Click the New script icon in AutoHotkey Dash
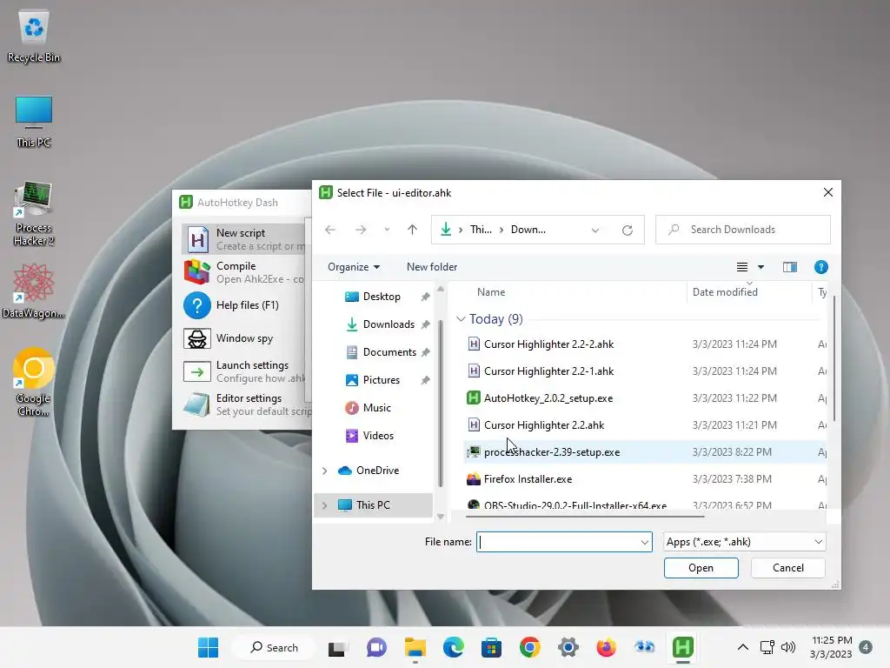 click(x=197, y=239)
